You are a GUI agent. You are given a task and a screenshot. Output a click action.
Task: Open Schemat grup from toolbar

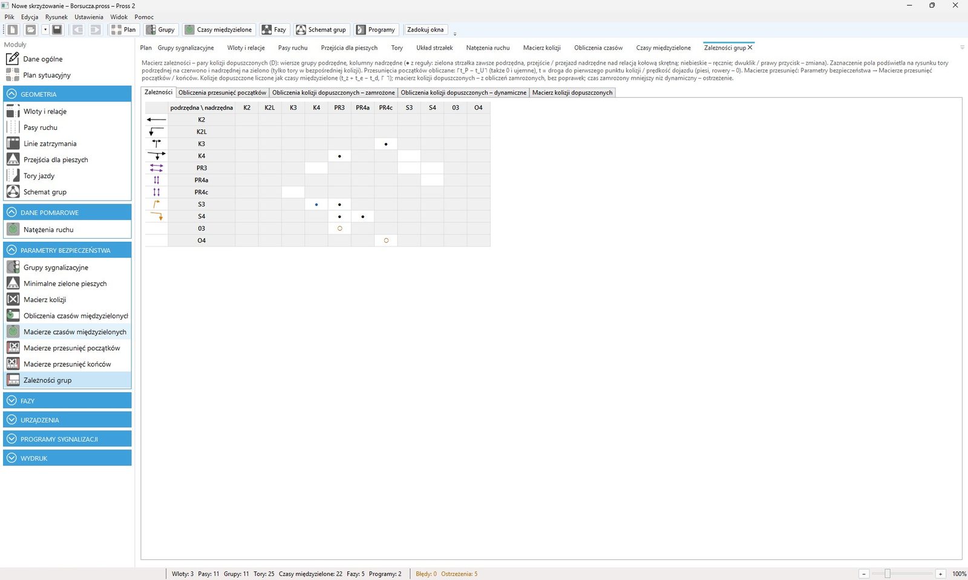(x=321, y=30)
